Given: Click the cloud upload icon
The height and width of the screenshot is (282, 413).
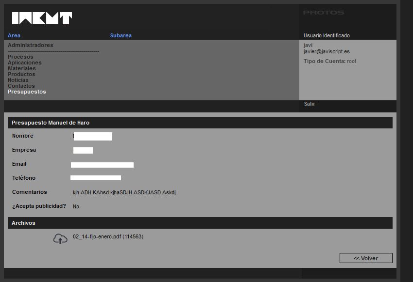Looking at the screenshot, I should (60, 238).
